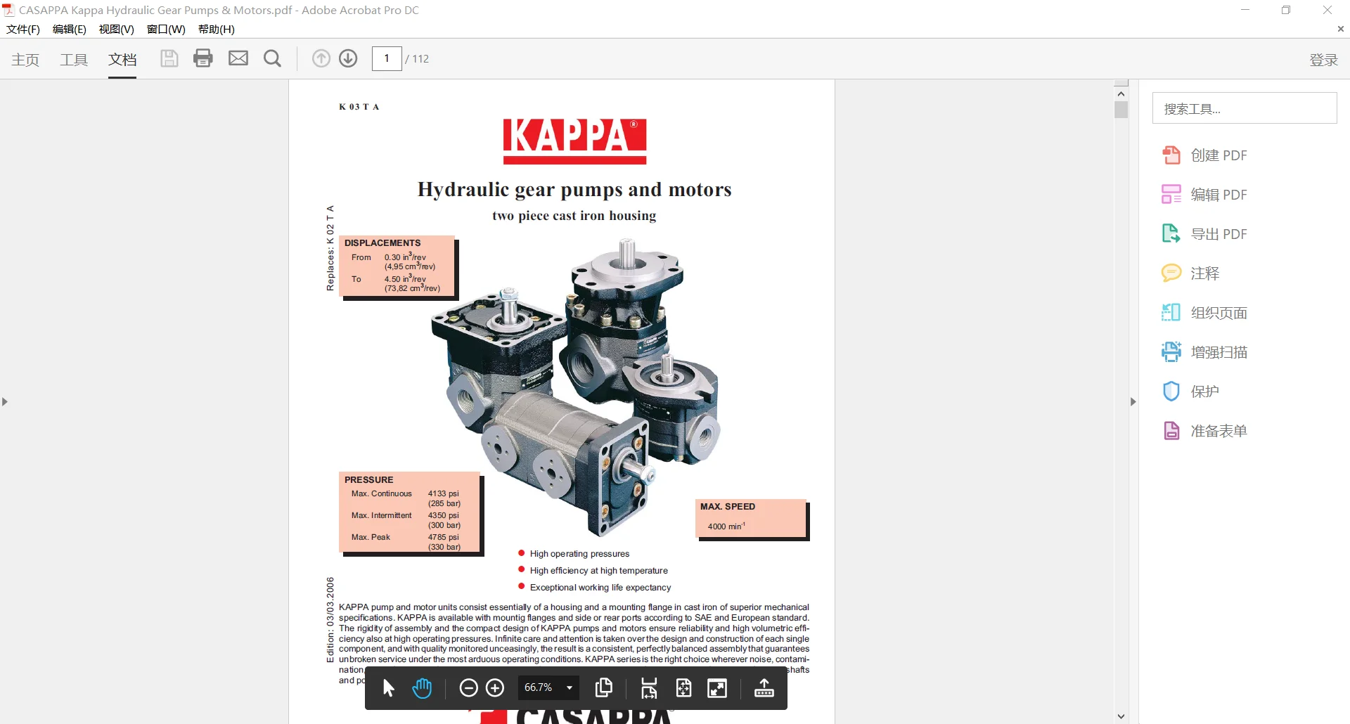Click the page number input field
Viewport: 1350px width, 724px height.
(x=387, y=58)
